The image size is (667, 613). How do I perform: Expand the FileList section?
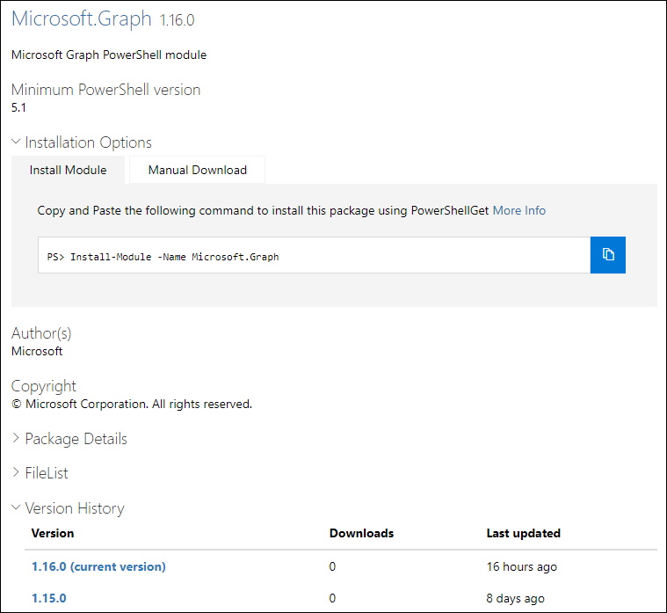pyautogui.click(x=40, y=473)
